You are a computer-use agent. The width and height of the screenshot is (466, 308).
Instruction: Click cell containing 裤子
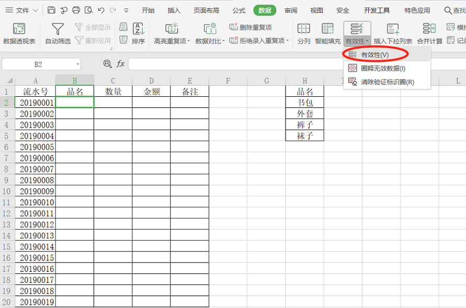pos(304,125)
